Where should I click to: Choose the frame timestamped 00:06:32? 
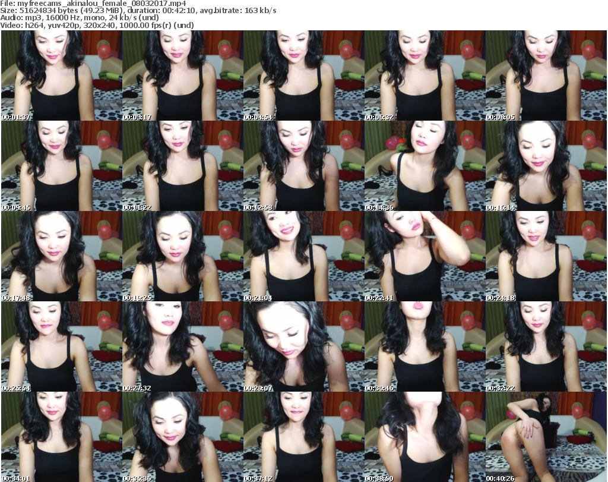pyautogui.click(x=425, y=75)
